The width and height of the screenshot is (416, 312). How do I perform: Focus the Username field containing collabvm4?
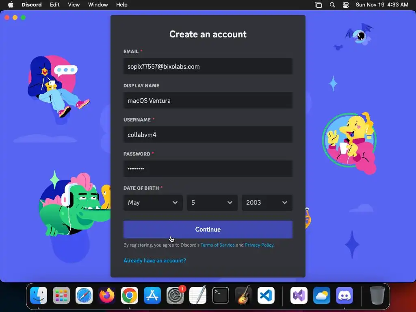click(x=208, y=134)
